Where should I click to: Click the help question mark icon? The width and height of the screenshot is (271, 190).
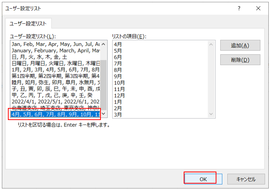point(239,8)
